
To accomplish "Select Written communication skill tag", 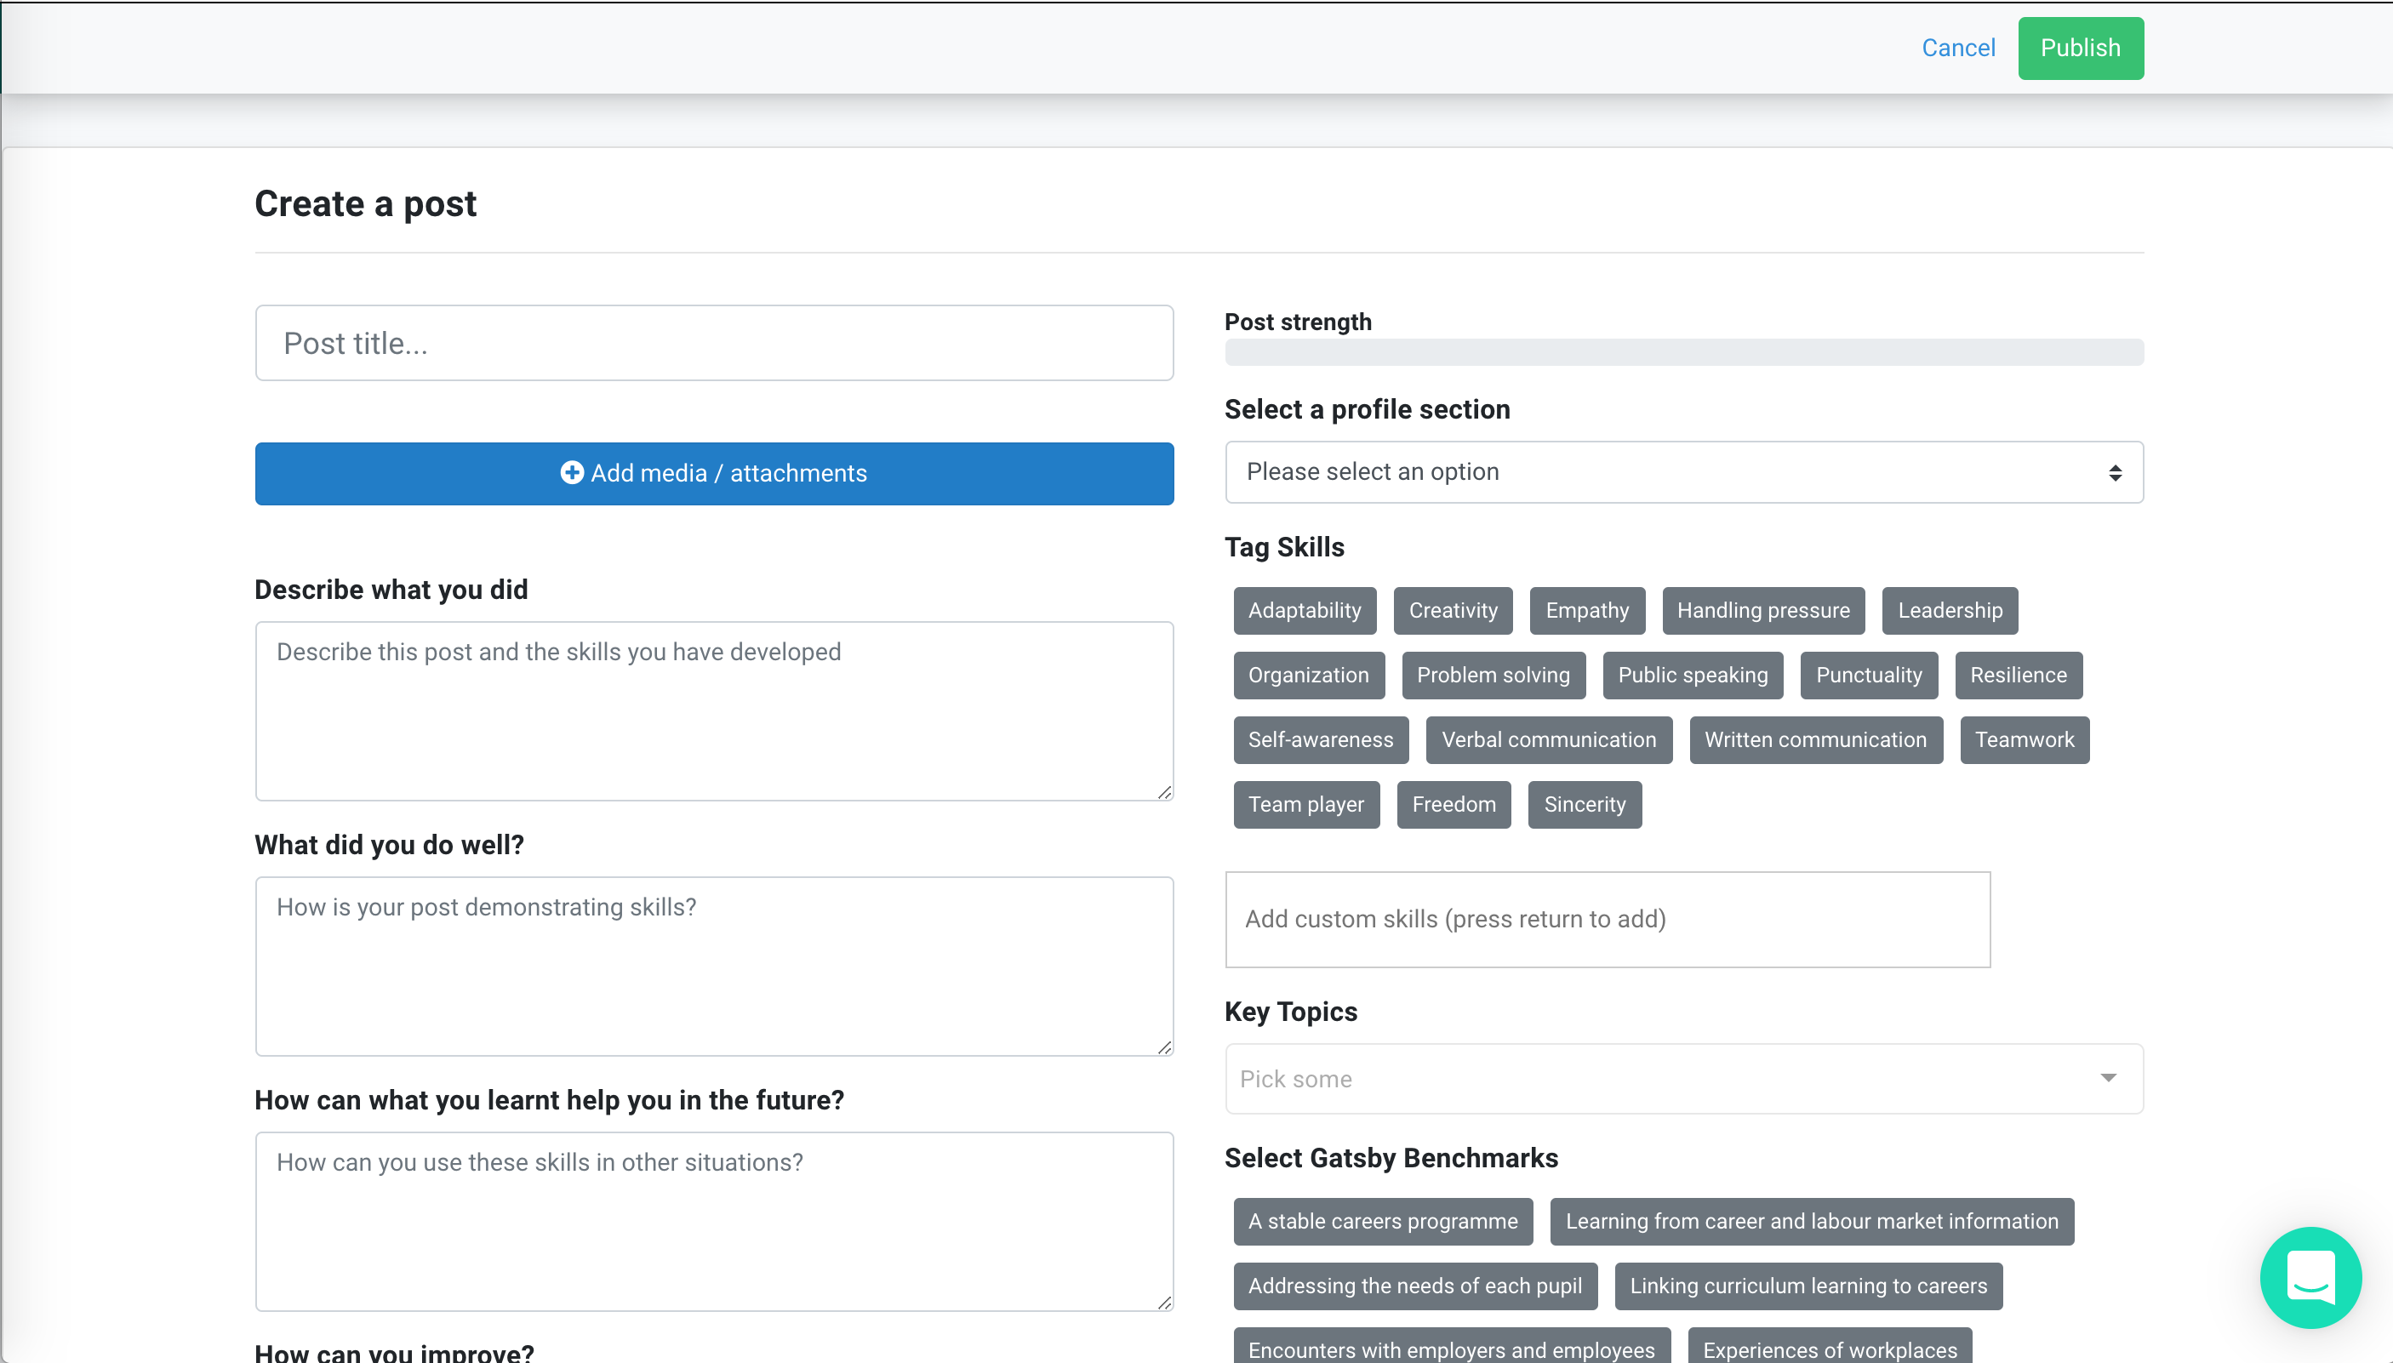I will click(x=1815, y=739).
